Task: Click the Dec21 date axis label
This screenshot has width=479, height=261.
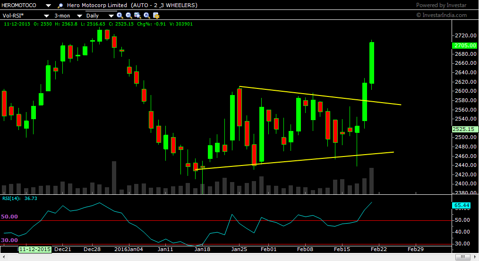Action: pos(63,249)
